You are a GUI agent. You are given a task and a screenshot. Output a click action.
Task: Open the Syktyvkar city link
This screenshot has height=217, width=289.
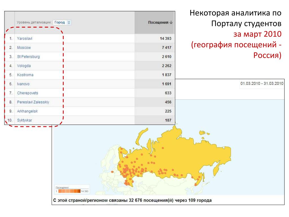25,120
